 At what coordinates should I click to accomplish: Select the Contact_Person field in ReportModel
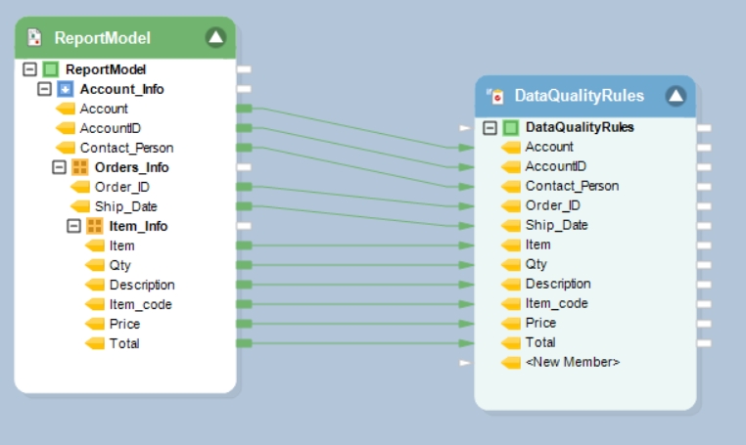(x=126, y=148)
